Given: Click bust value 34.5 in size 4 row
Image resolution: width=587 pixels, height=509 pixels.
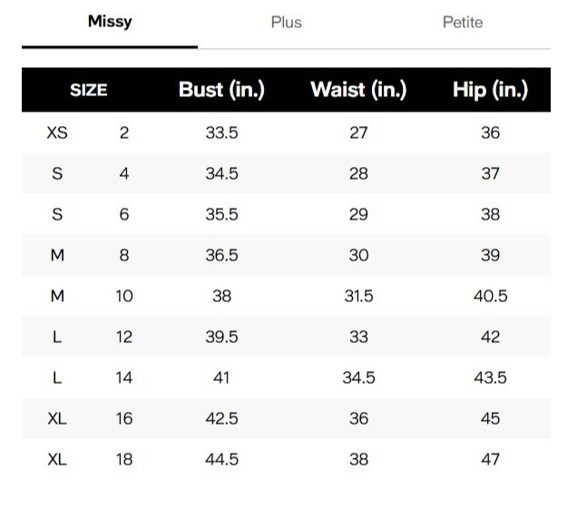Looking at the screenshot, I should tap(221, 173).
